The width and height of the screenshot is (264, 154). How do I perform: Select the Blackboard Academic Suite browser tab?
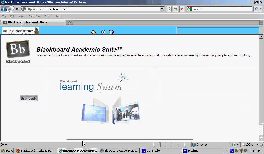tap(33, 22)
